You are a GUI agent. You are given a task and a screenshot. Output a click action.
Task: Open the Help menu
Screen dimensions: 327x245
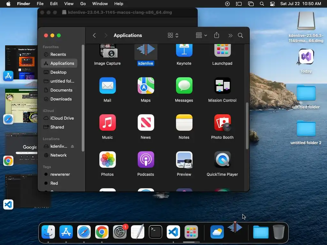pyautogui.click(x=119, y=4)
